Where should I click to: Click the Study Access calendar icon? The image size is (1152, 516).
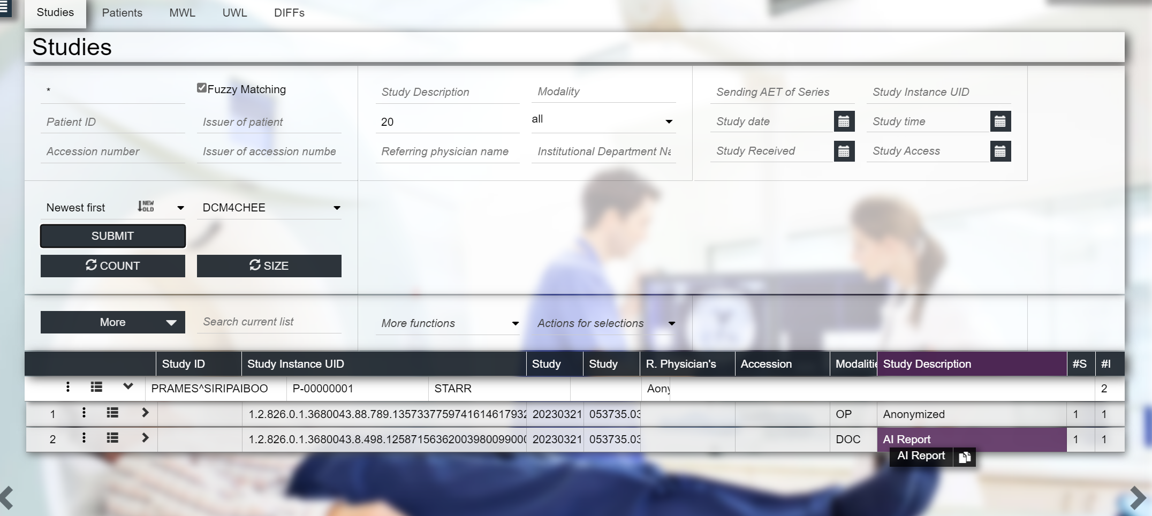click(1000, 151)
